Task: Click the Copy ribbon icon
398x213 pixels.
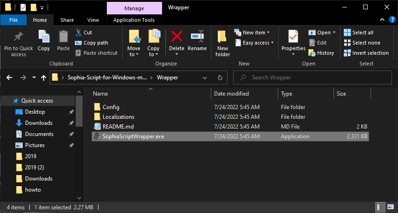Action: point(44,36)
